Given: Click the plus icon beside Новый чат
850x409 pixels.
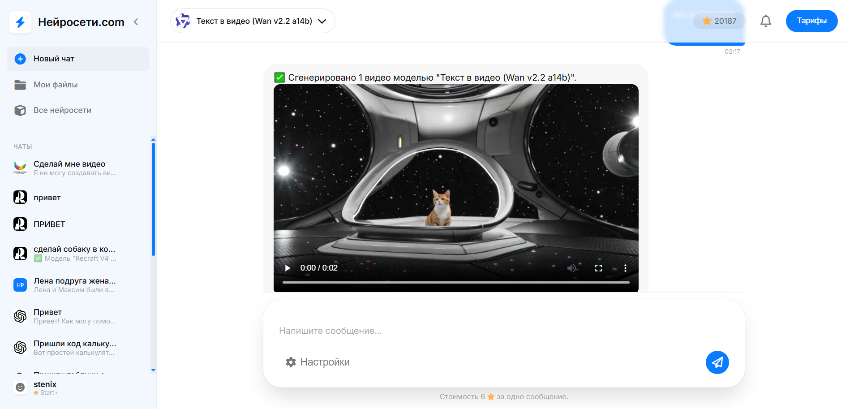Looking at the screenshot, I should (20, 59).
